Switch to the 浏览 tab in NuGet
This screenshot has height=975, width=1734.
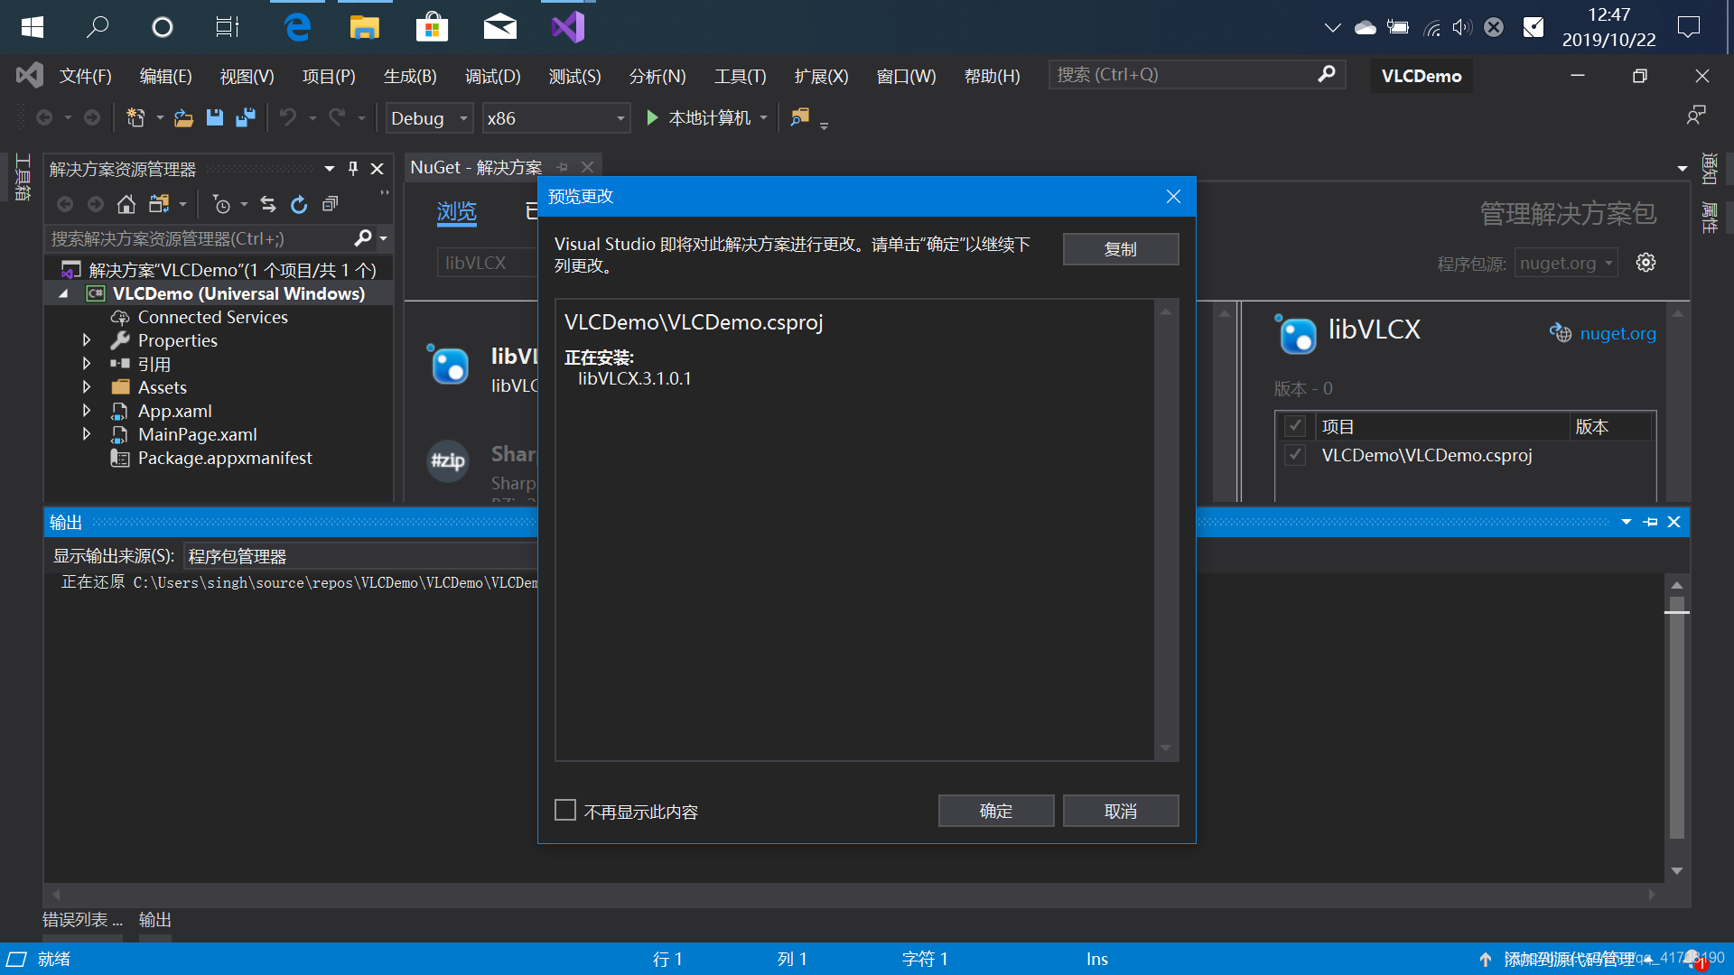pos(456,212)
